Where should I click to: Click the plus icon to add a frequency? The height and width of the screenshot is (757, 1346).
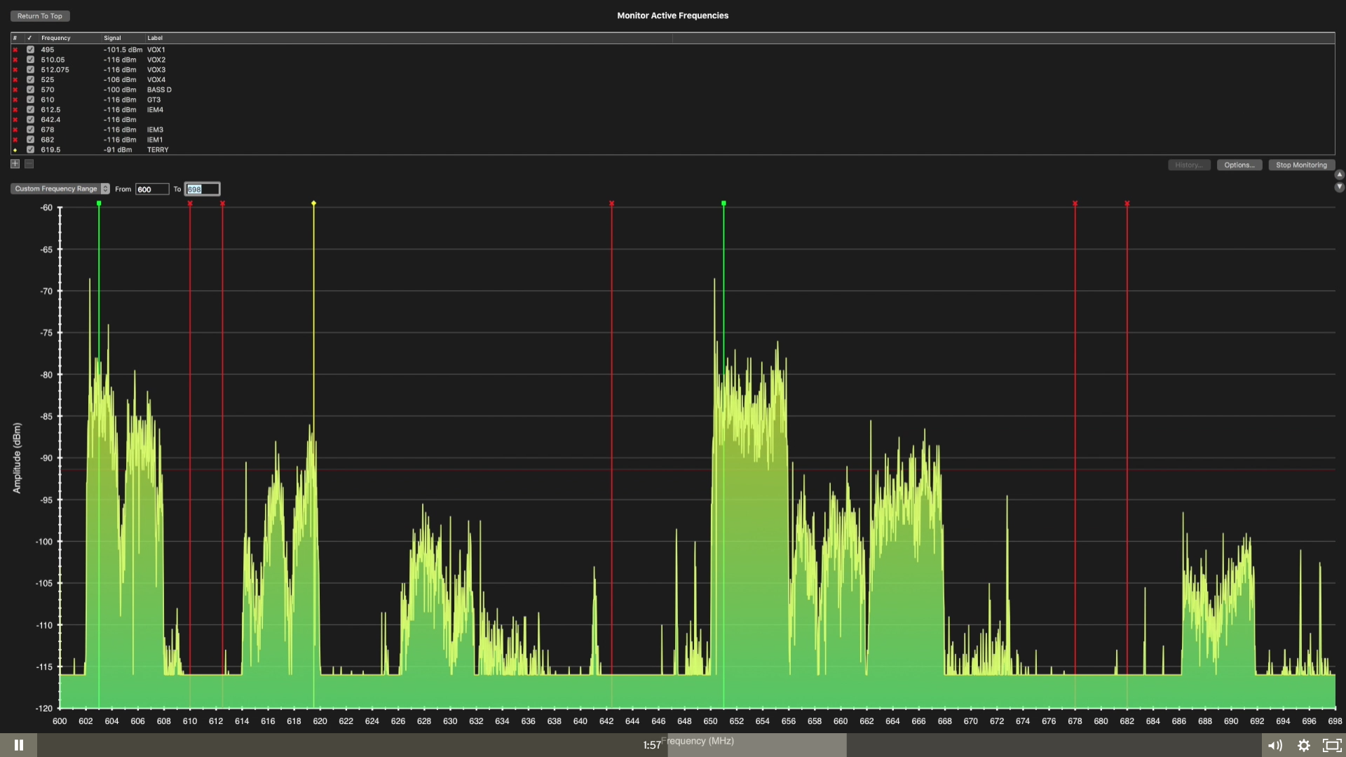[x=15, y=163]
